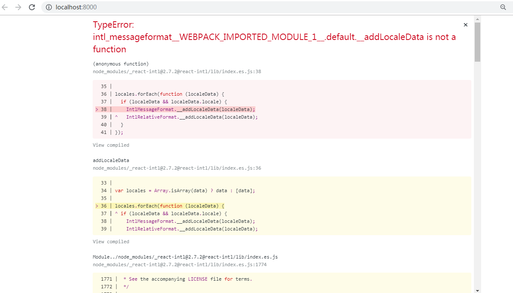This screenshot has width=513, height=293.
Task: Click the vertical scrollbar thumb
Action: [477, 42]
